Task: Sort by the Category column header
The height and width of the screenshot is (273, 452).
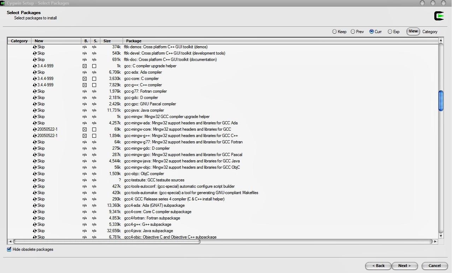Action: (x=19, y=41)
